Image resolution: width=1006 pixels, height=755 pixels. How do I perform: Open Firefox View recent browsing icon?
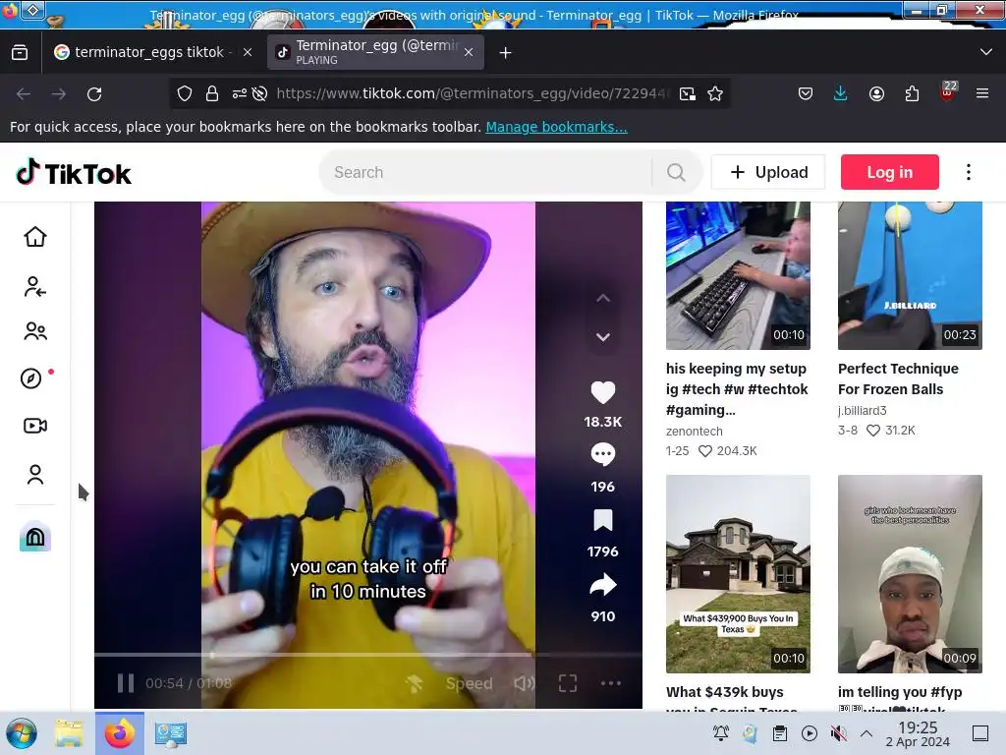pyautogui.click(x=20, y=52)
